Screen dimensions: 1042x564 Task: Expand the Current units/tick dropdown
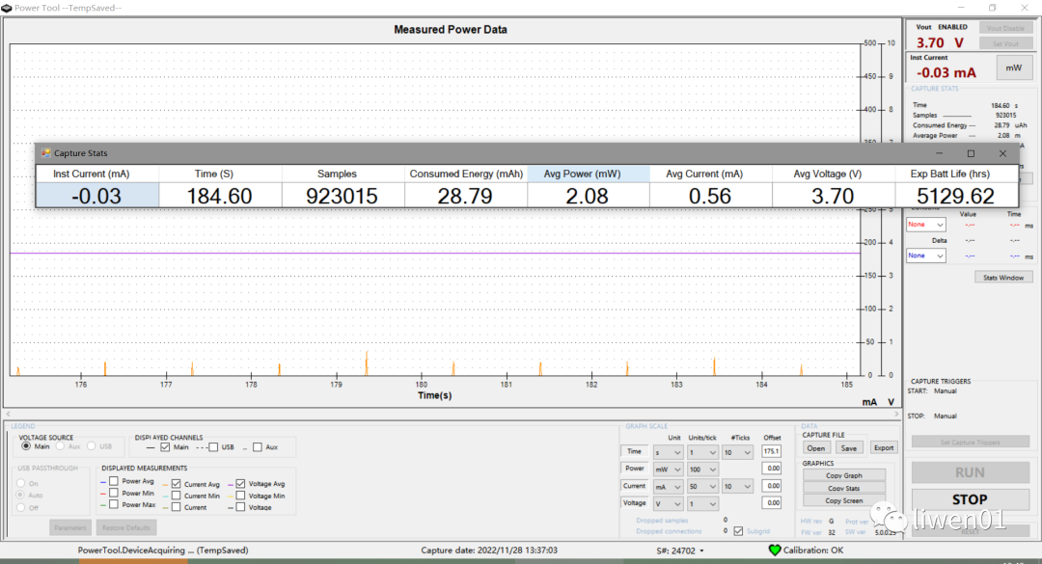[701, 487]
